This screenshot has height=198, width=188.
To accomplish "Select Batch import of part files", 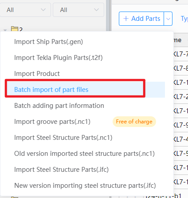I will point(51,90).
